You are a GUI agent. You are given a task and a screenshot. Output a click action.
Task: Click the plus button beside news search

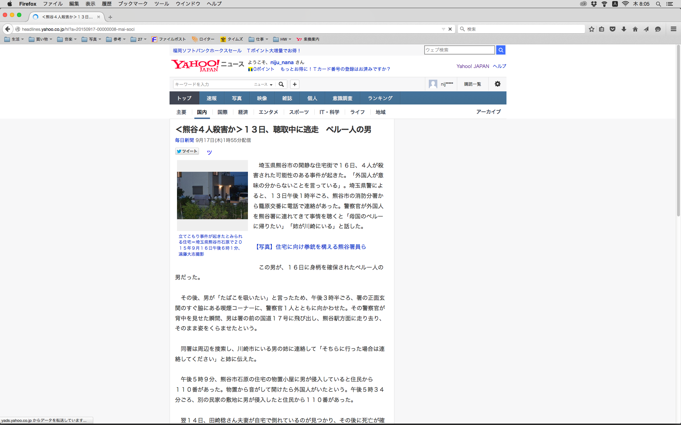tap(294, 84)
